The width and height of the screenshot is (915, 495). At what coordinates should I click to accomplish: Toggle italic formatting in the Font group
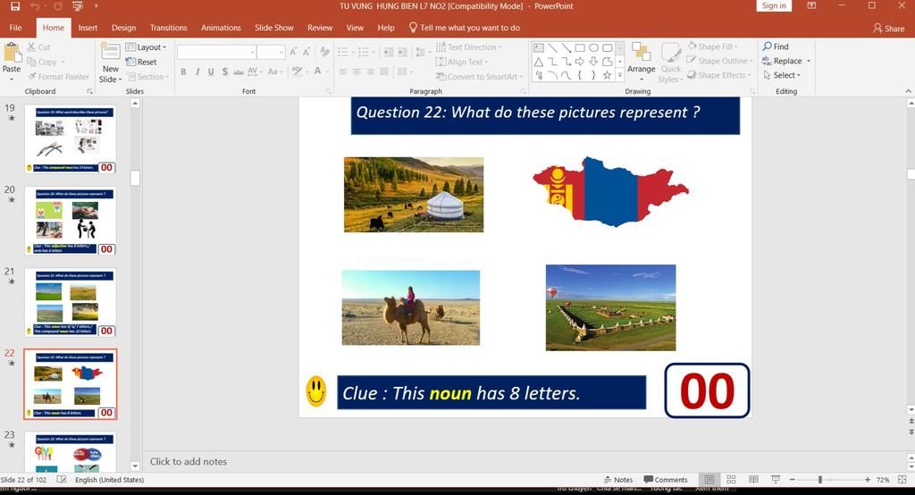pos(197,71)
